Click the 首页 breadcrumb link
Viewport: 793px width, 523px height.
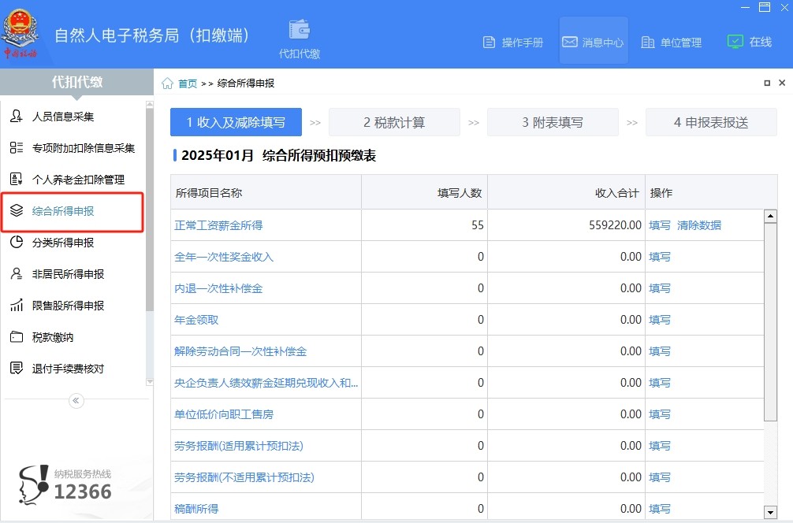[188, 83]
